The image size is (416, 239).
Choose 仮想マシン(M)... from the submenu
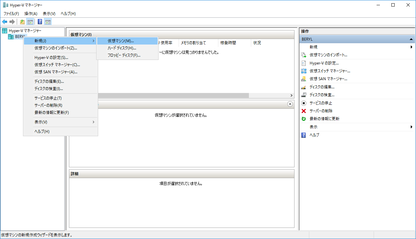coord(127,41)
